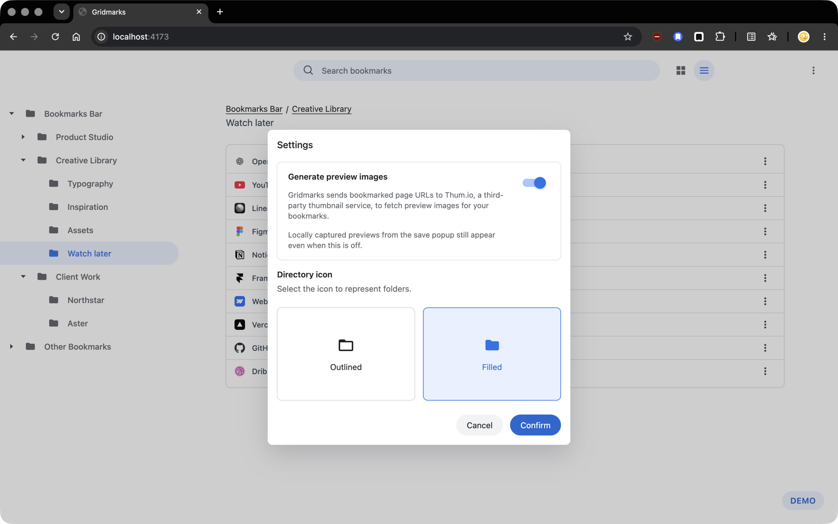Click the blue bookmark extension icon
Image resolution: width=838 pixels, height=524 pixels.
(678, 37)
